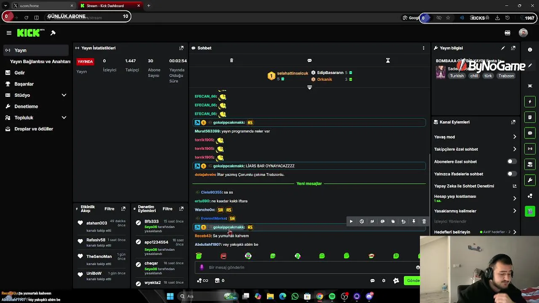Open WhatsApp from the Windows taskbar

(295, 296)
